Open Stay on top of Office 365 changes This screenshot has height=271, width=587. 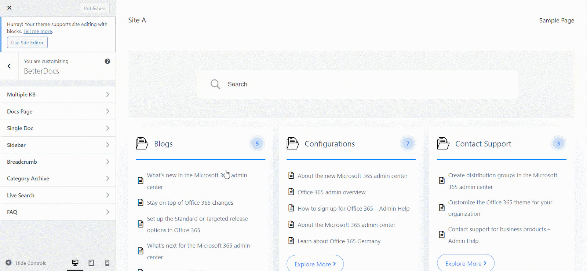click(x=190, y=203)
